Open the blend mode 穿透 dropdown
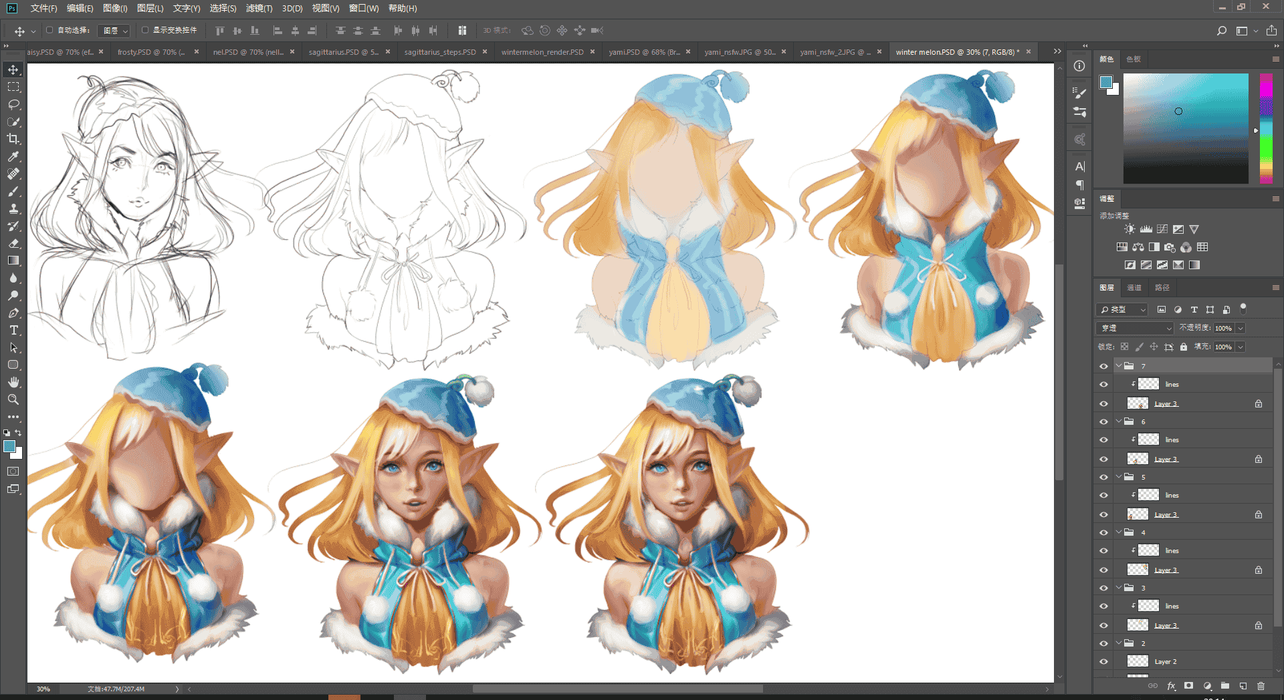Screen dimensions: 1284x700 coord(1136,328)
